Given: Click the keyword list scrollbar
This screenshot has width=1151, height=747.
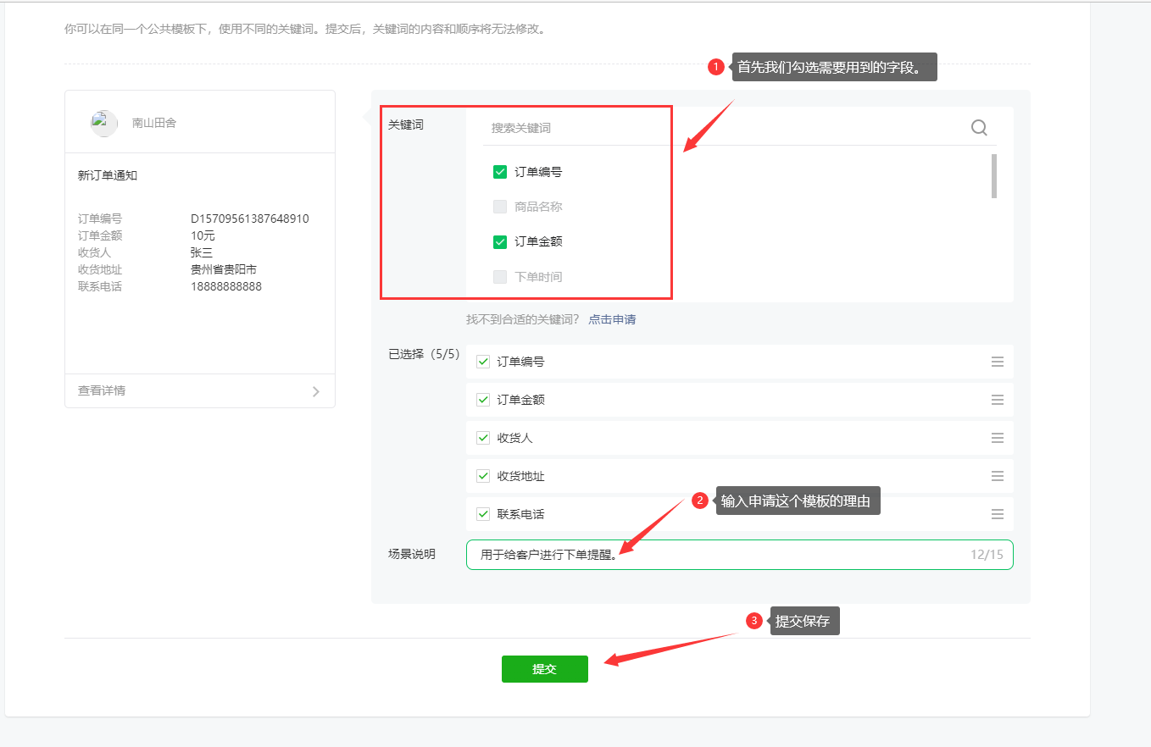Looking at the screenshot, I should point(993,176).
